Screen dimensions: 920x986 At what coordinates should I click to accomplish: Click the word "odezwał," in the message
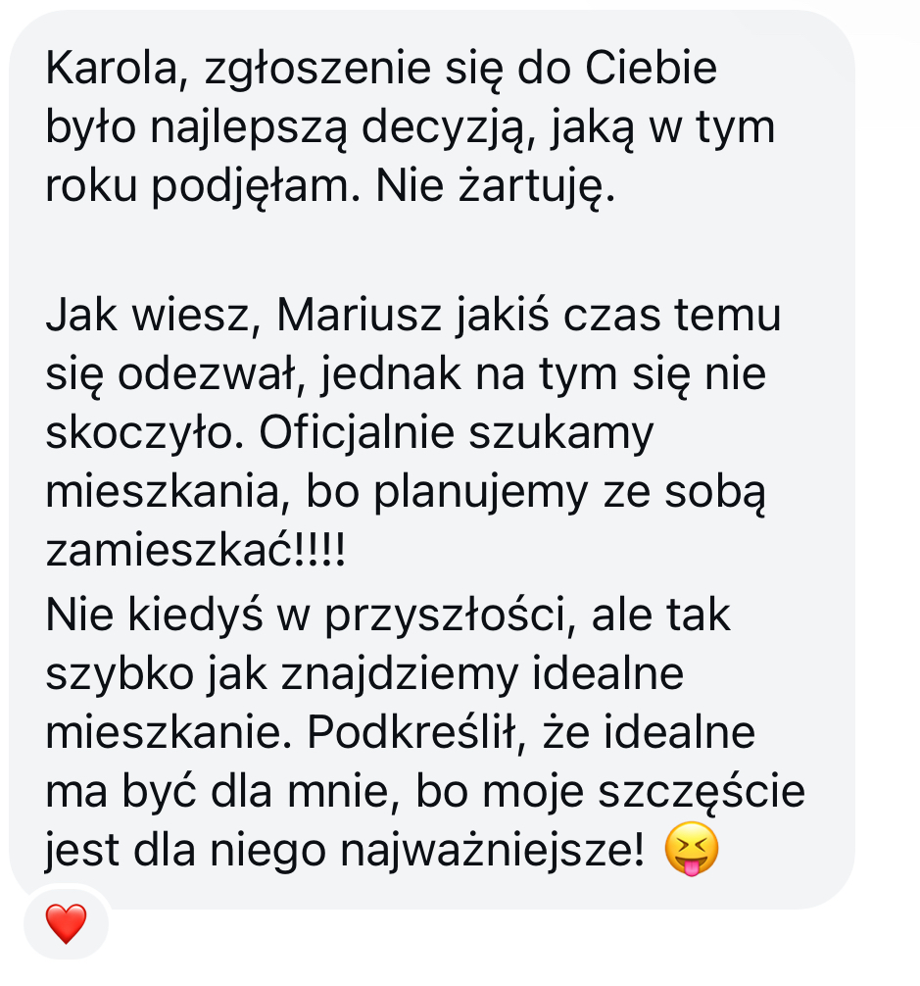point(212,374)
